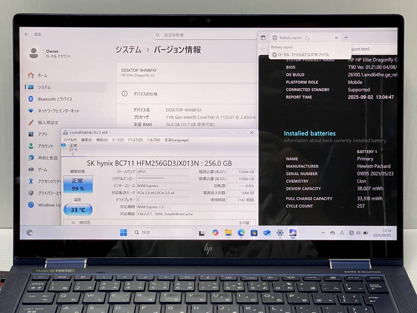This screenshot has height=313, width=417.
Task: Click the privacy shield icon
Action: (x=31, y=193)
